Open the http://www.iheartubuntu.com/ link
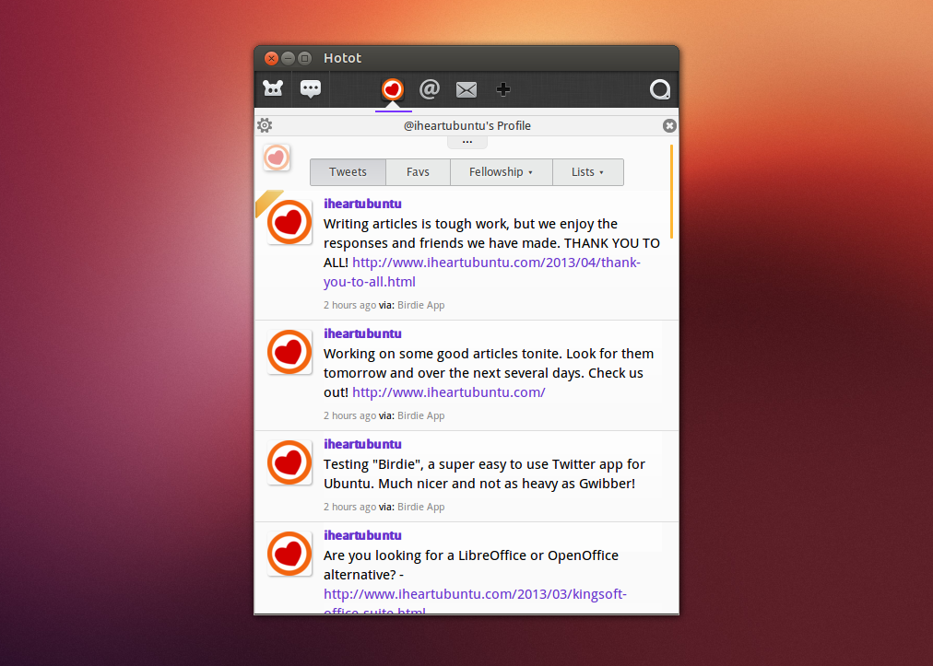Screen dimensions: 933x666 coord(449,392)
